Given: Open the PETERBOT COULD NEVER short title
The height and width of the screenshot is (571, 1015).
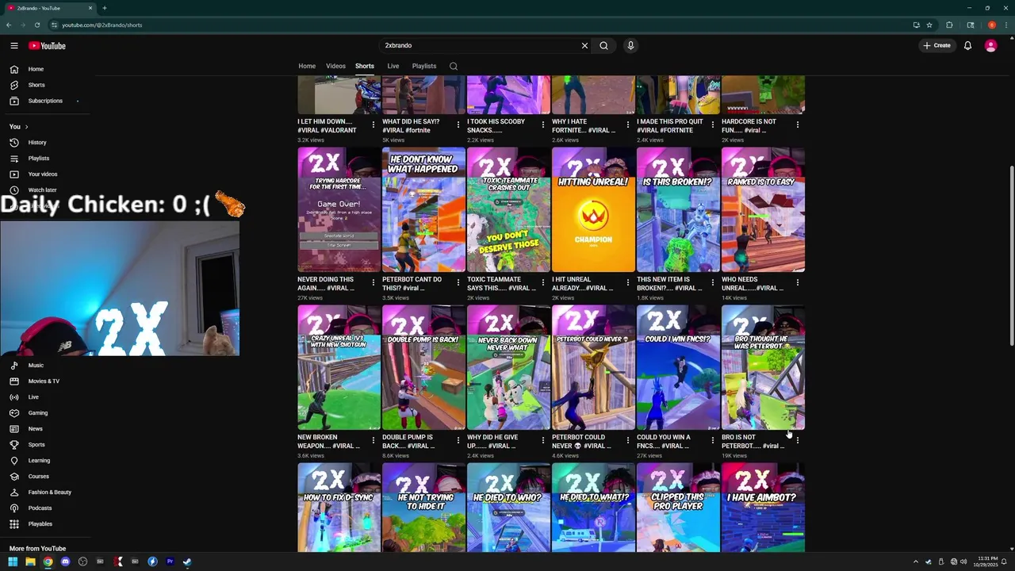Looking at the screenshot, I should click(x=583, y=442).
